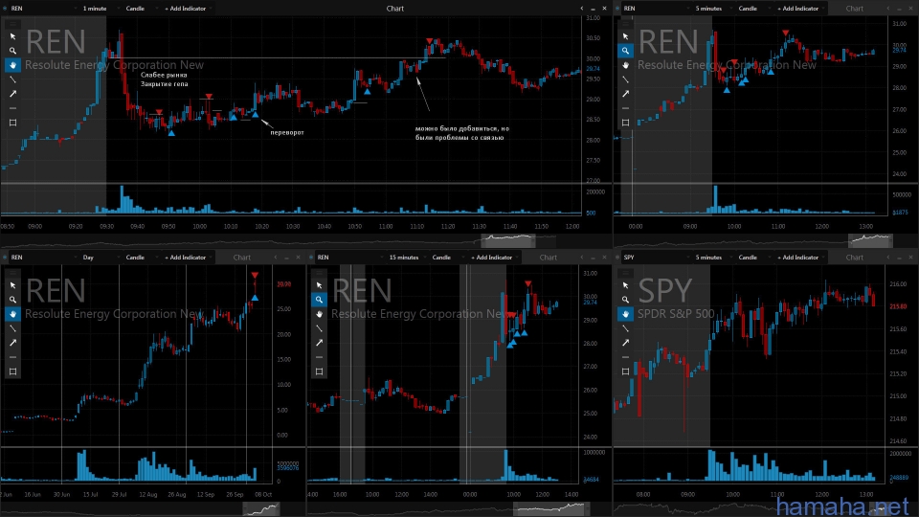This screenshot has height=517, width=919.
Task: Select Chart tab of REN 15 minutes panel
Action: click(549, 258)
